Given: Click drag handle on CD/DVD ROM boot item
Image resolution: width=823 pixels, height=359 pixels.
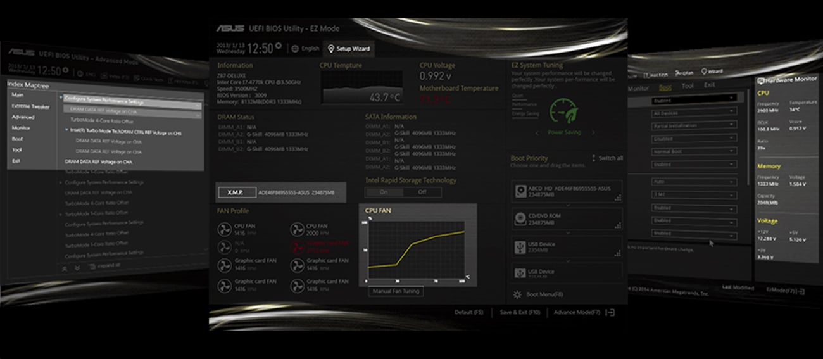Looking at the screenshot, I should point(617,225).
